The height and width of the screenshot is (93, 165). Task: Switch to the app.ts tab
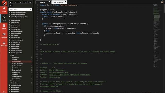click(x=43, y=2)
